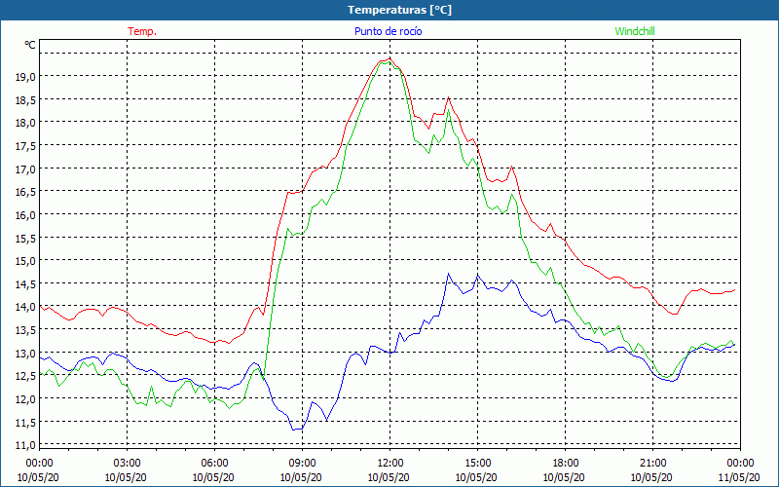Click the 15,0 y-axis value
The width and height of the screenshot is (779, 487).
pyautogui.click(x=26, y=261)
